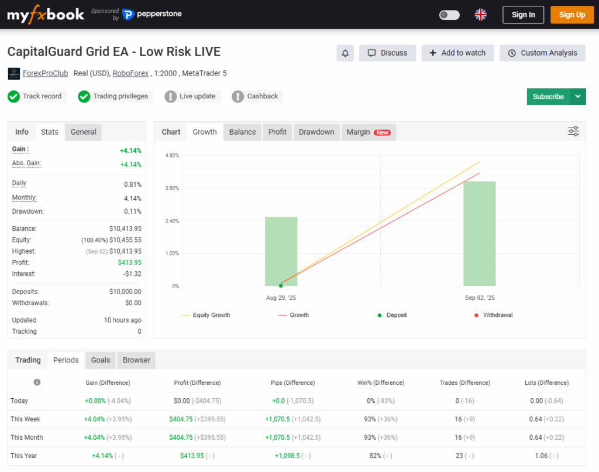Open the Add to watch option
Screen dimensions: 599x472
[457, 53]
